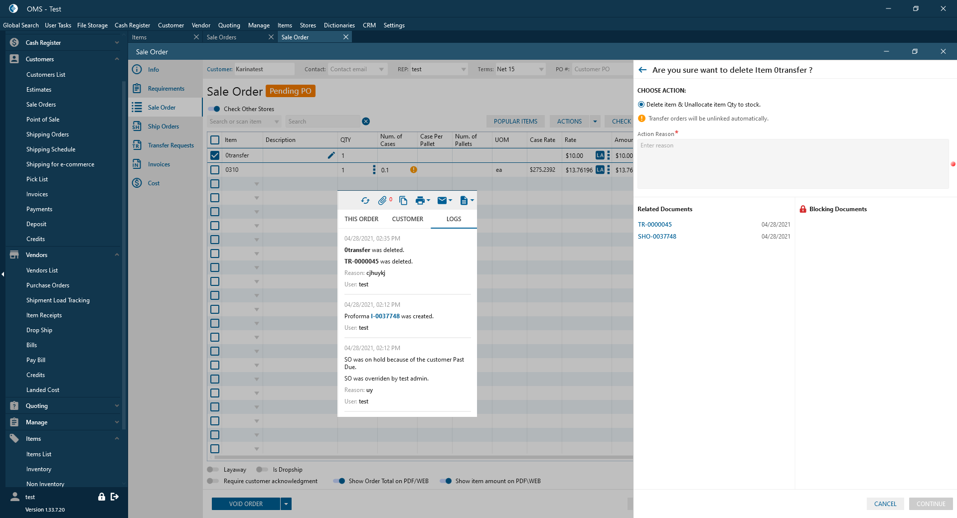
Task: Expand the Manage sidebar section
Action: click(x=117, y=422)
